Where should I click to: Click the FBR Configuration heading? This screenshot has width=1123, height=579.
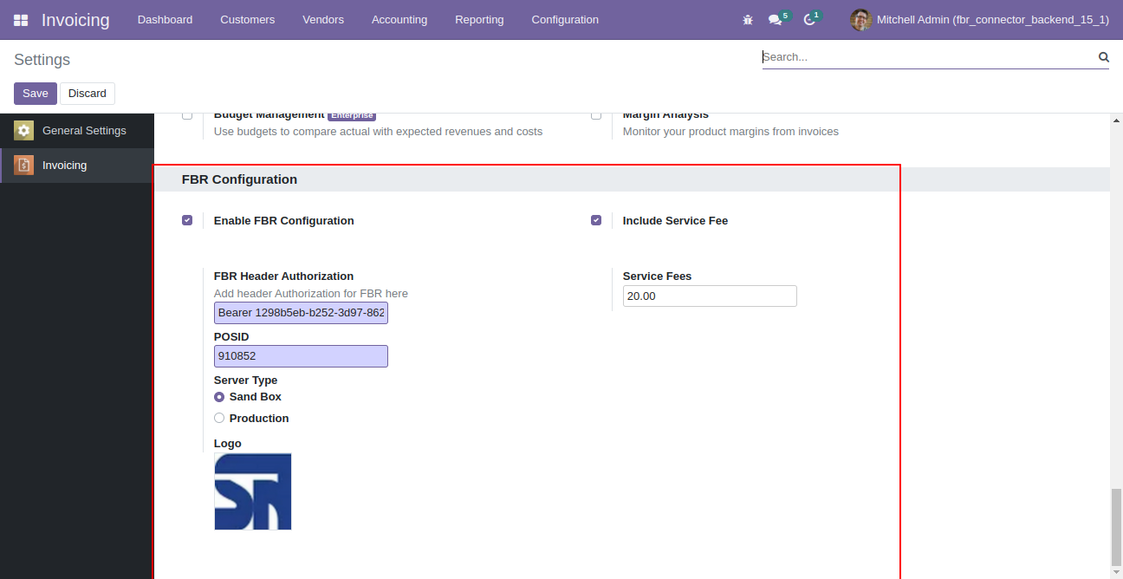[239, 179]
